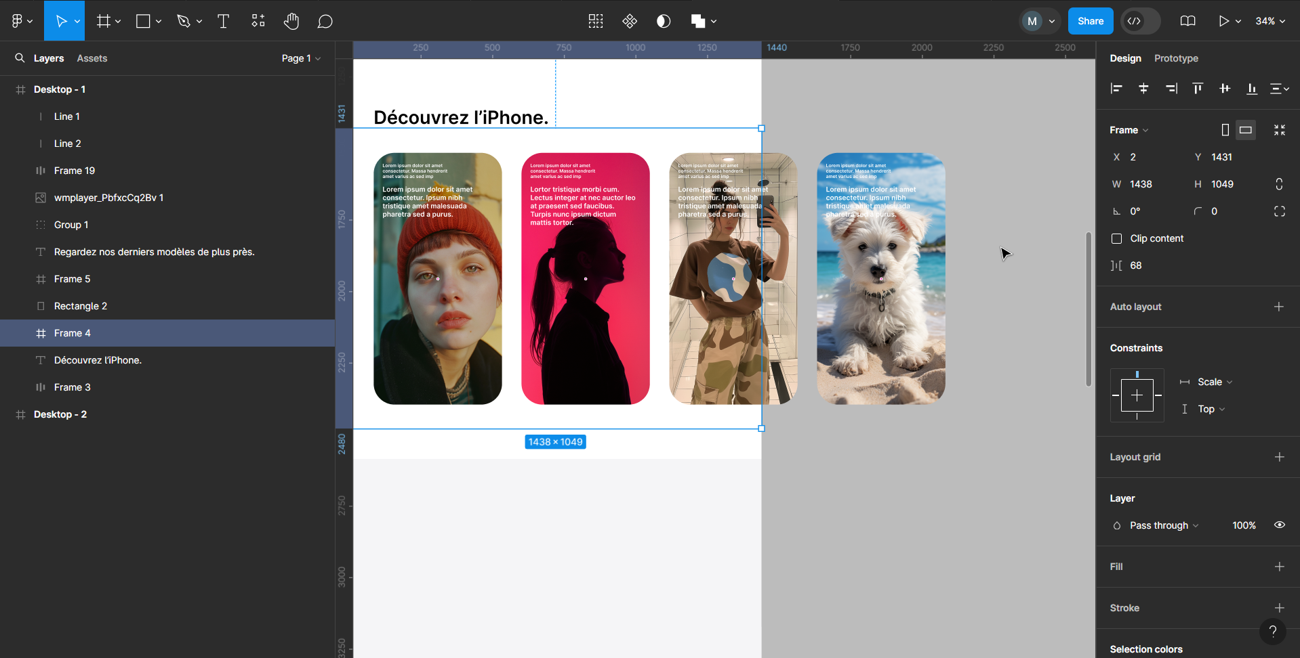Add a Fill with plus button
Viewport: 1300px width, 658px height.
click(1279, 567)
